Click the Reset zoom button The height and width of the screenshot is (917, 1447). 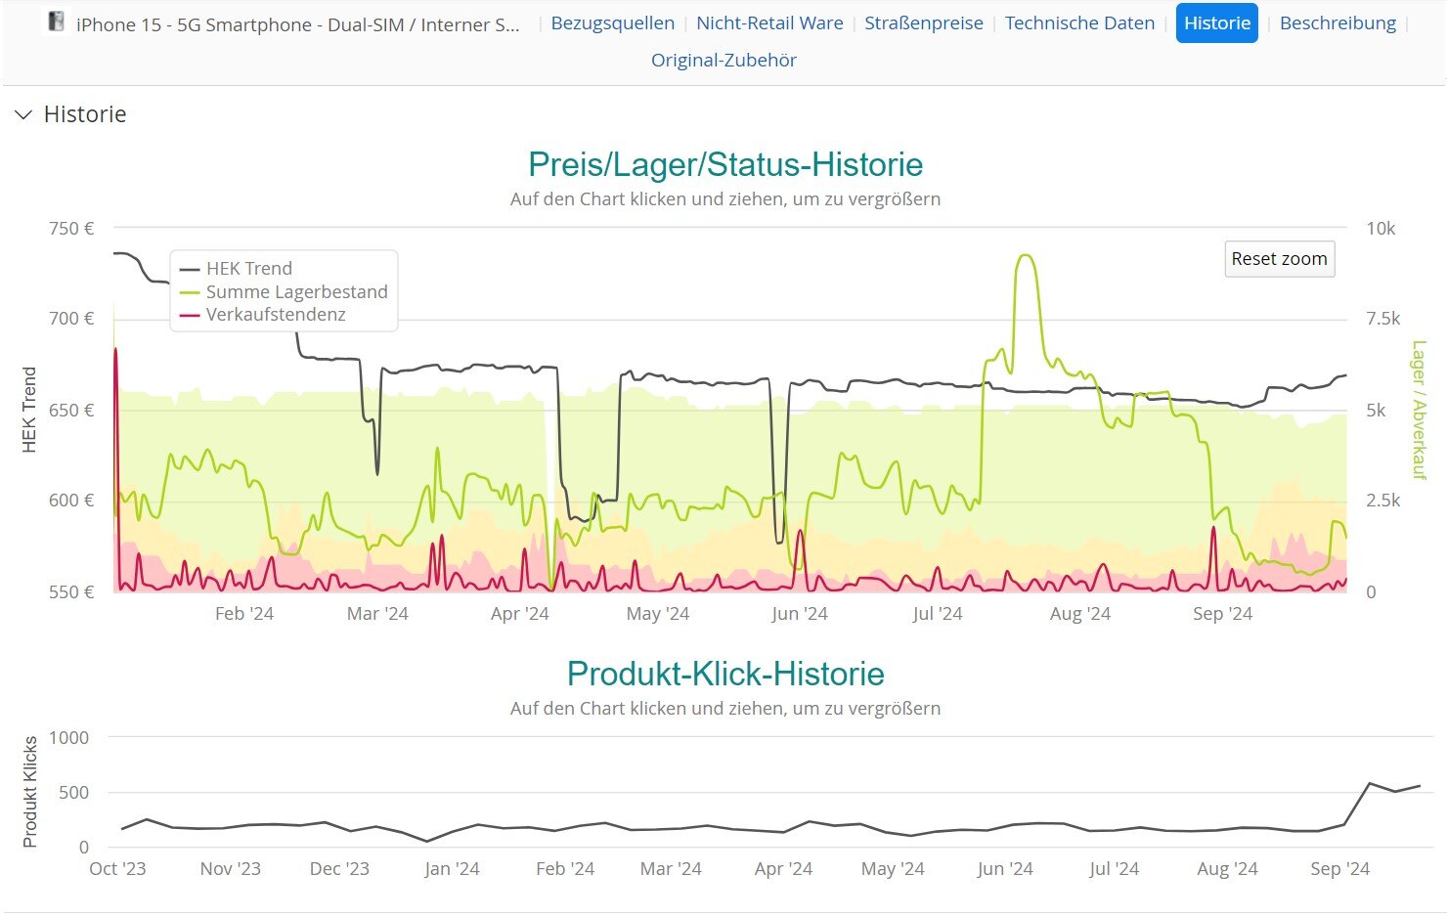tap(1279, 259)
